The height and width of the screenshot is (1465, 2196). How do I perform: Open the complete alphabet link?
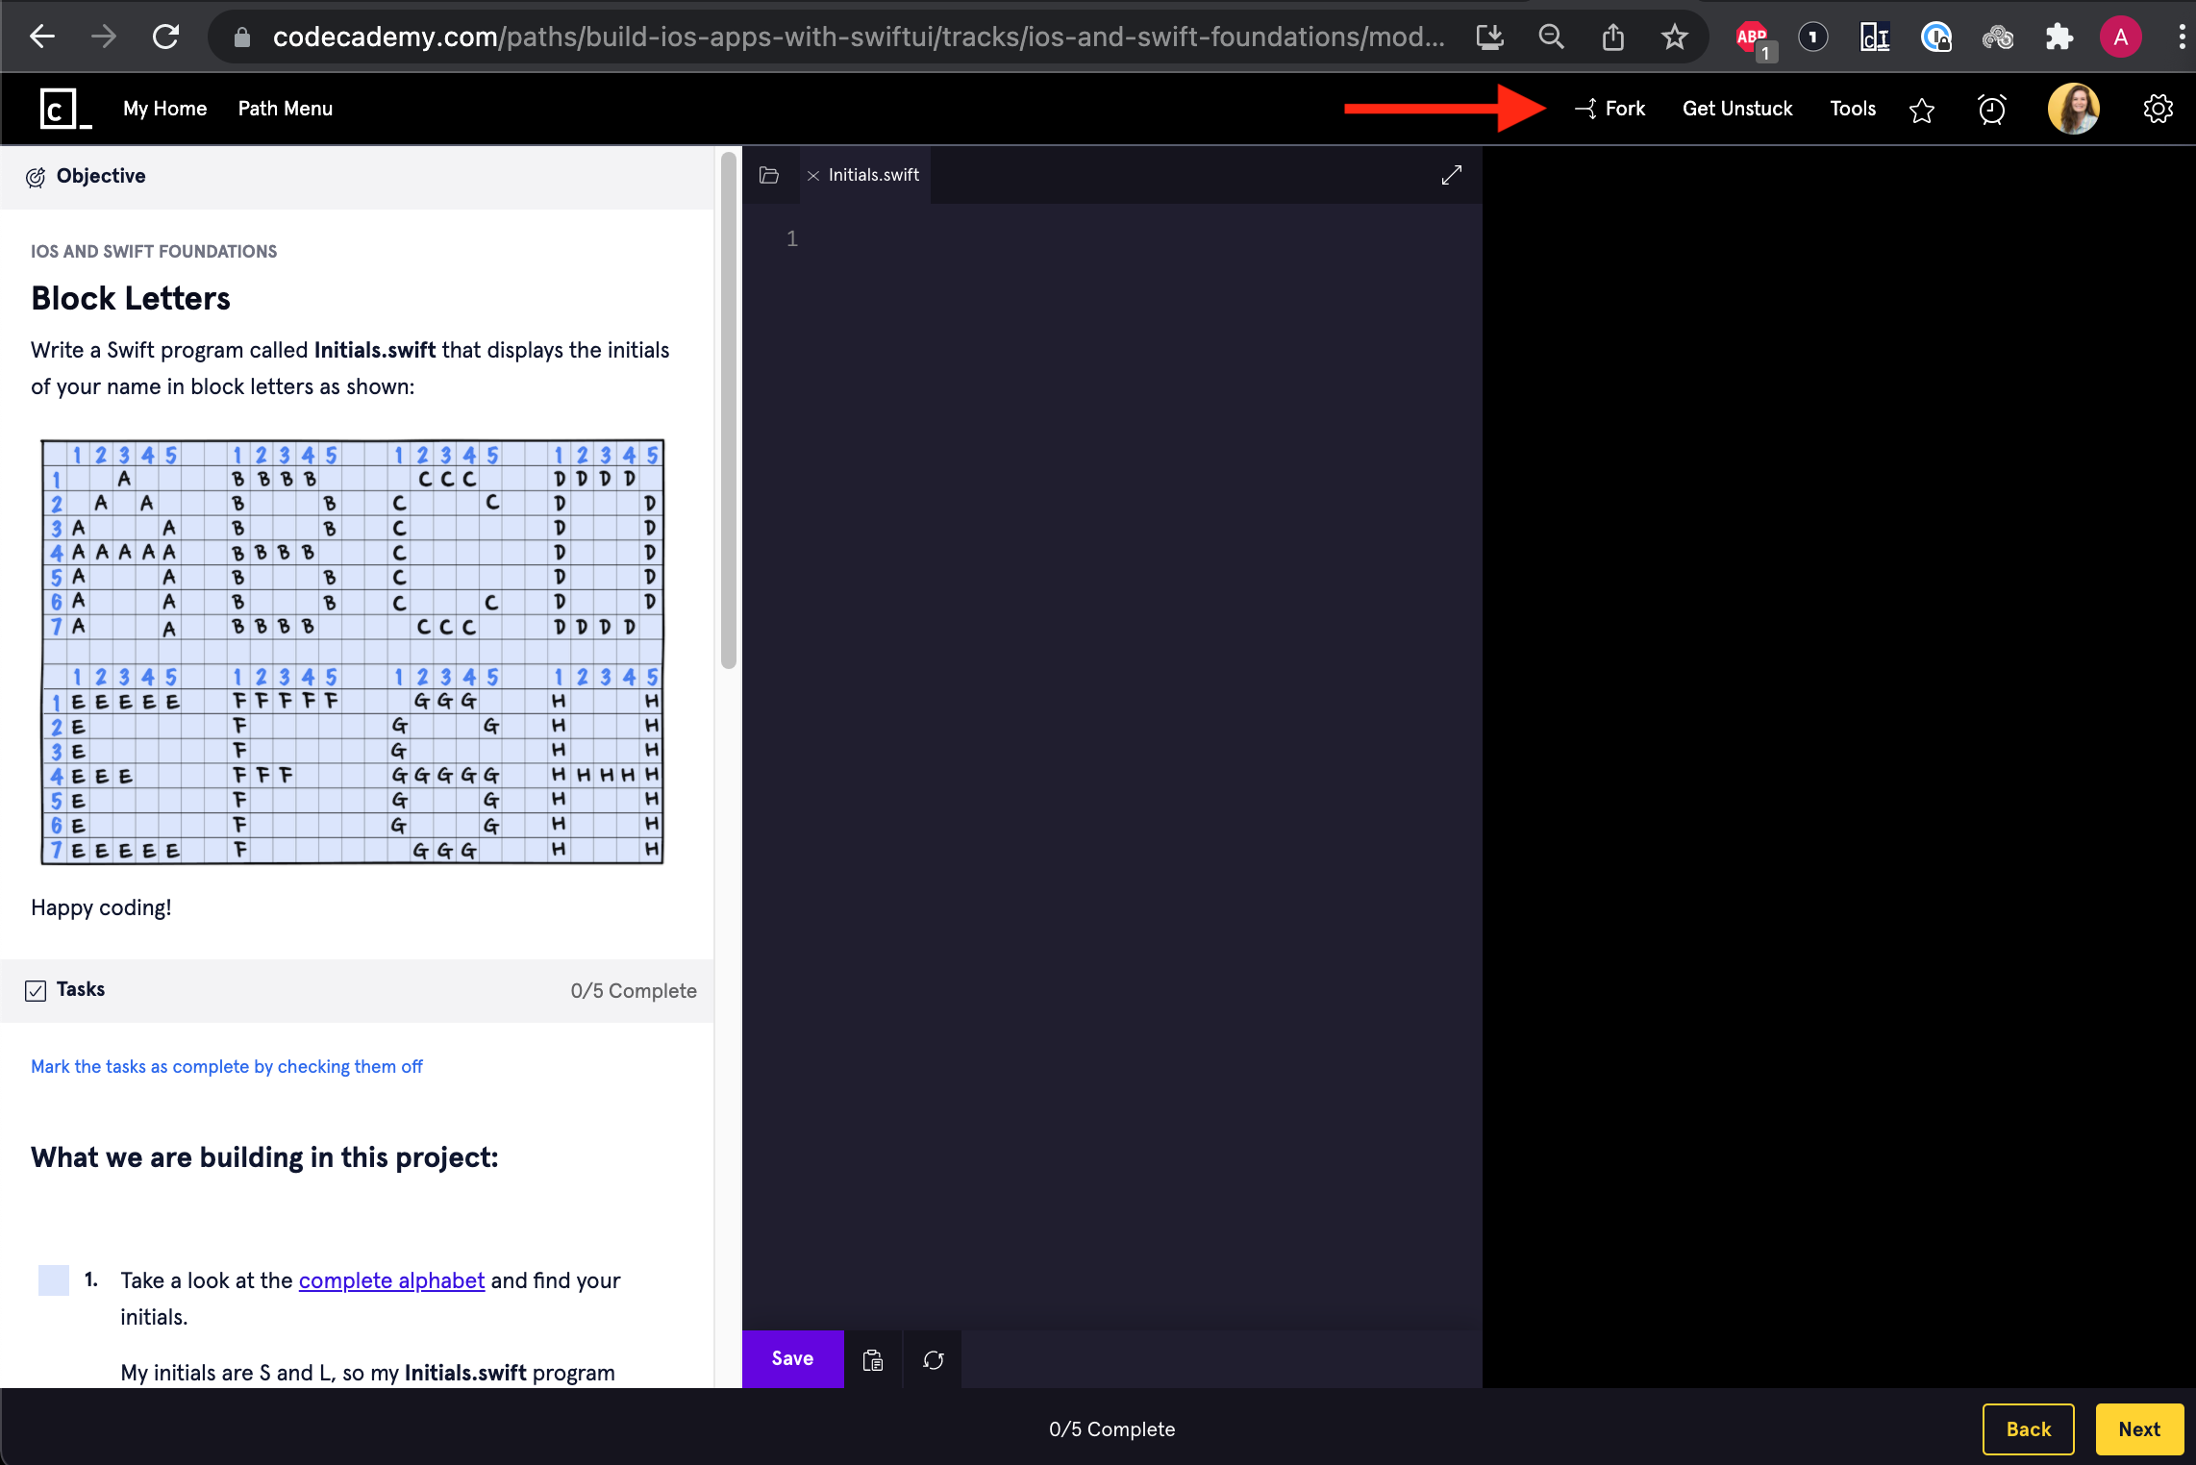click(x=391, y=1280)
